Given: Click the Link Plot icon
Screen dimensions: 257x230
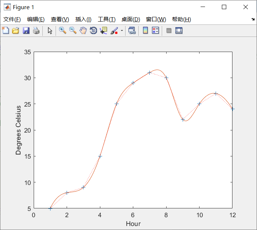Looking at the screenshot, I should (x=132, y=30).
